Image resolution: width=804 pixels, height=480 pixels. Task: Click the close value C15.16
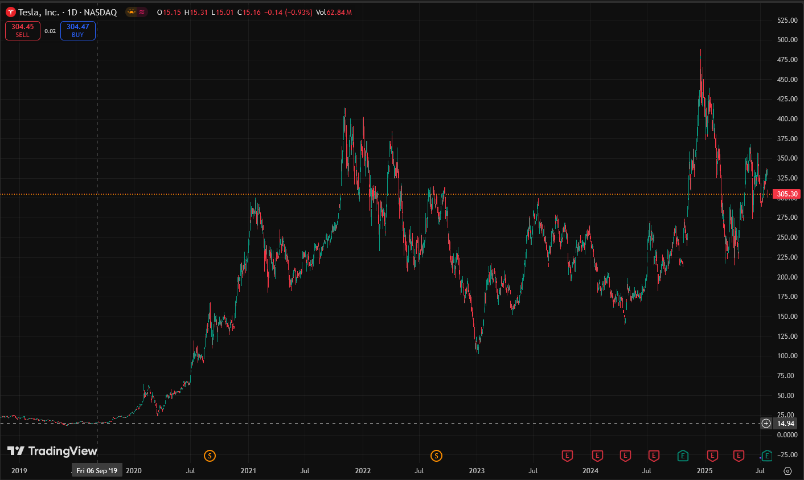tap(249, 13)
